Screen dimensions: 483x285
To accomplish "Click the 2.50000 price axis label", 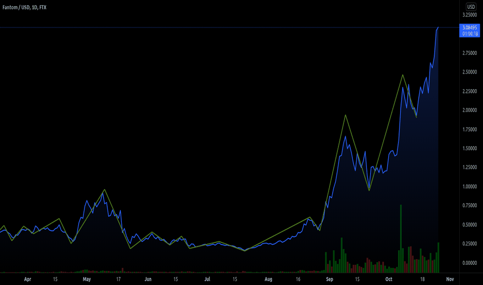I will (x=470, y=72).
